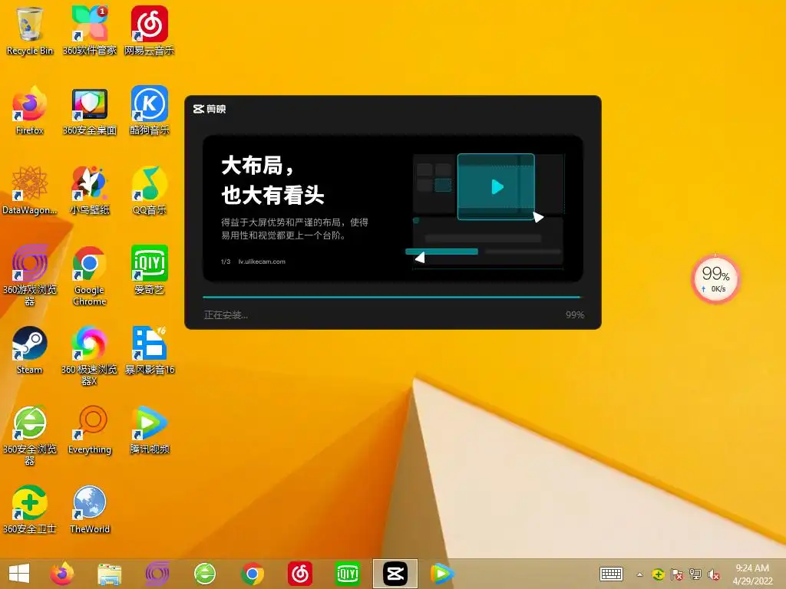Click the 99% floating speed ball

pos(716,279)
